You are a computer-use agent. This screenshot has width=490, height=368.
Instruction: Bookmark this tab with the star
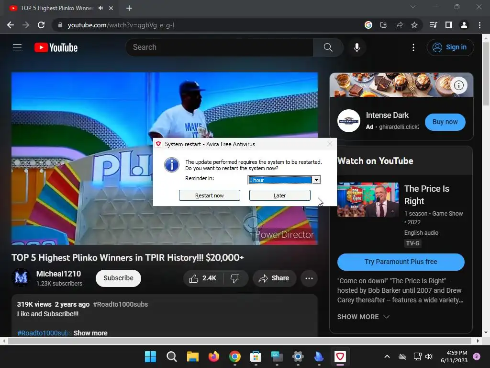tap(414, 25)
